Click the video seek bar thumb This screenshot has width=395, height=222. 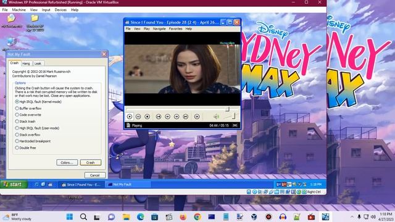click(227, 109)
